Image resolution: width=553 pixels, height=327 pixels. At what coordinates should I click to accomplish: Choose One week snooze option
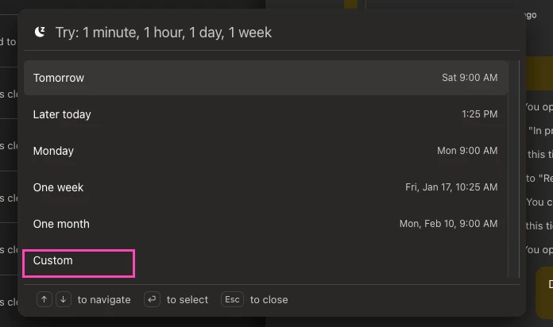pyautogui.click(x=265, y=187)
